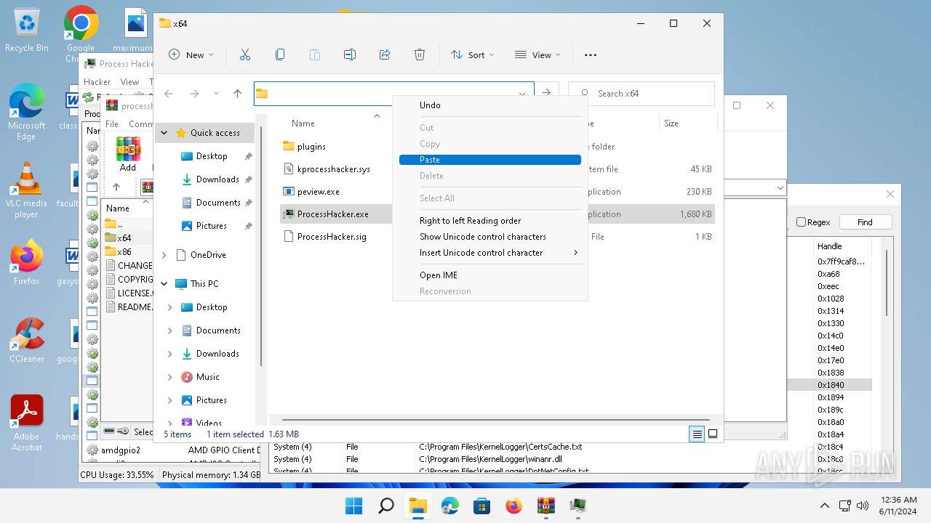Click the File Explorer taskbar icon
The height and width of the screenshot is (523, 931).
[x=418, y=506]
